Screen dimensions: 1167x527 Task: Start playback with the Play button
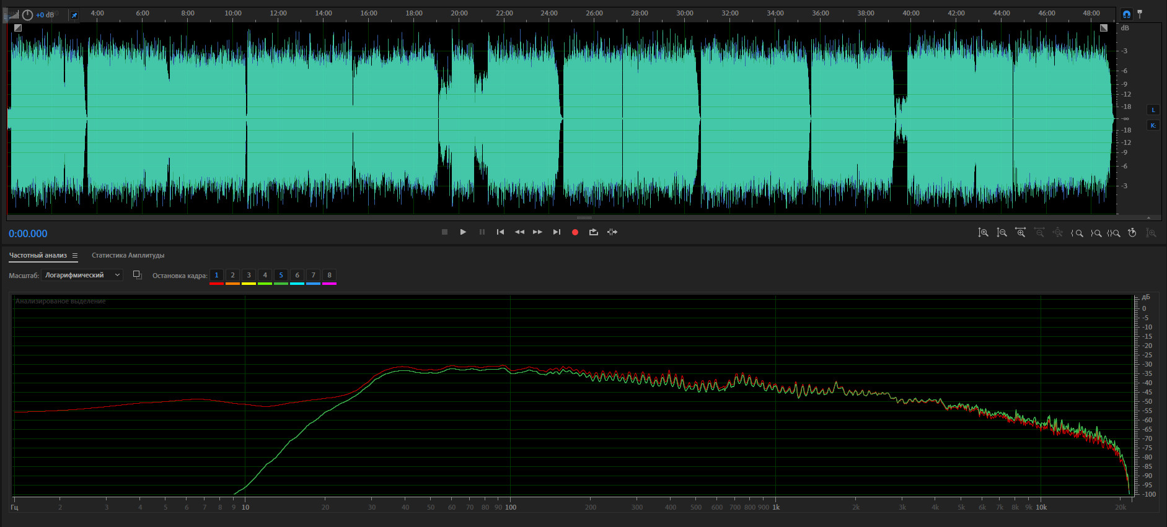coord(463,232)
